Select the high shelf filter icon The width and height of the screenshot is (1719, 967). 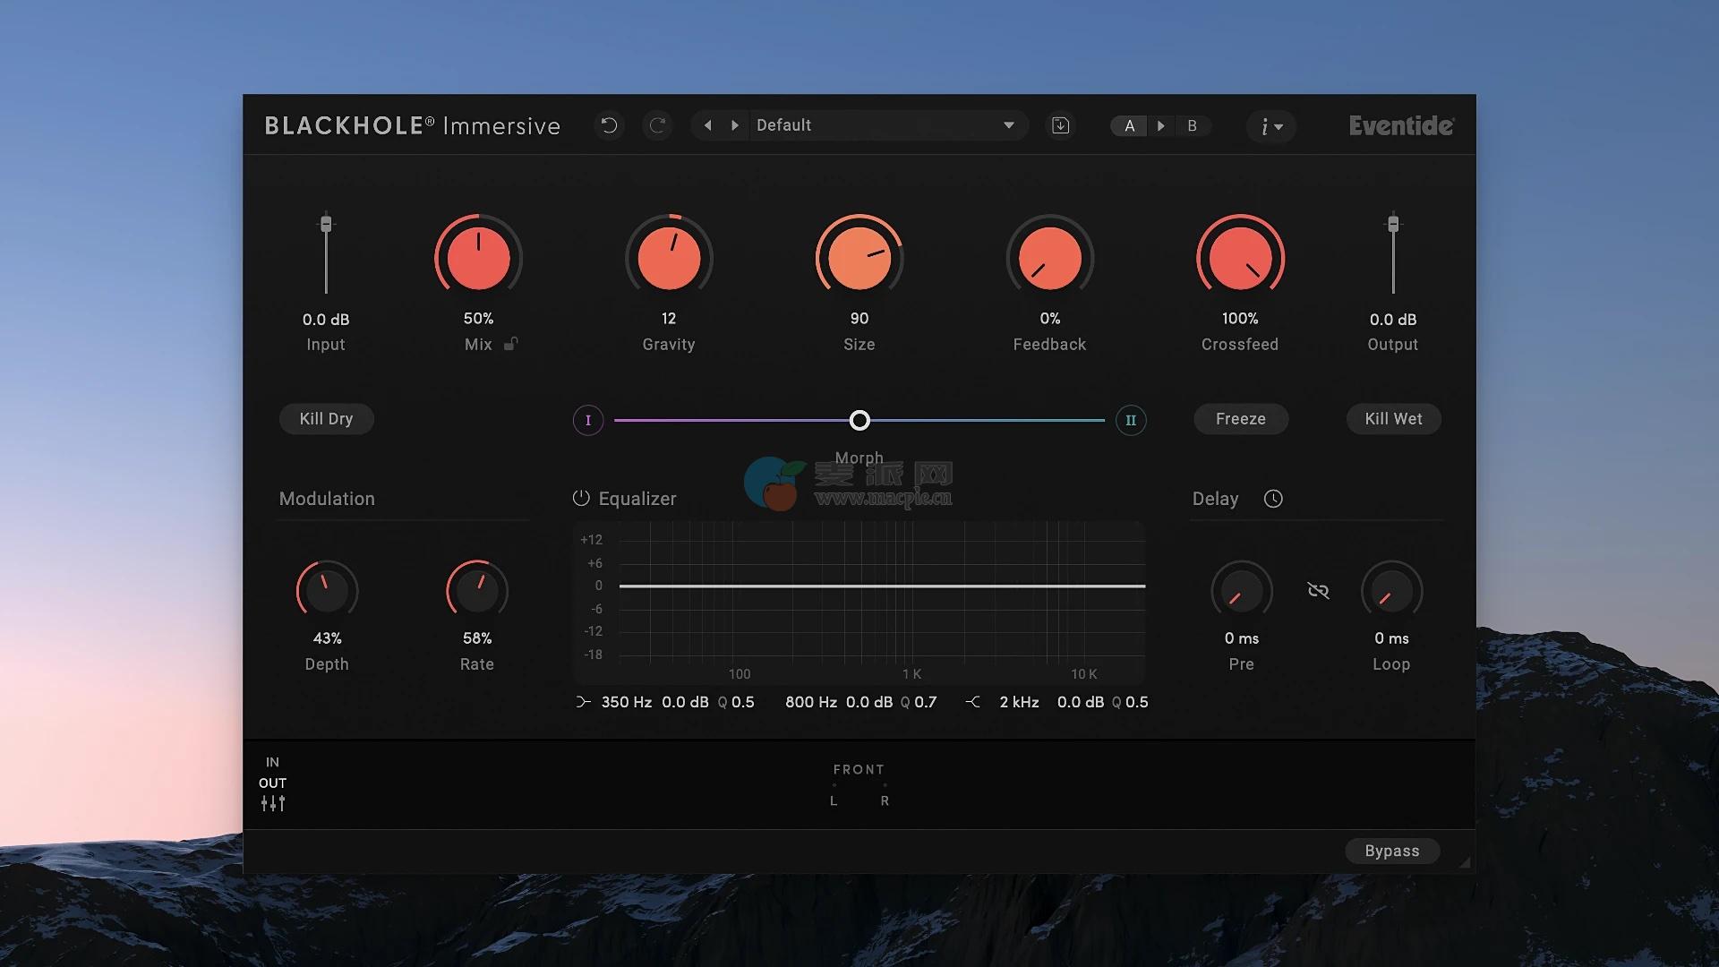pyautogui.click(x=973, y=702)
